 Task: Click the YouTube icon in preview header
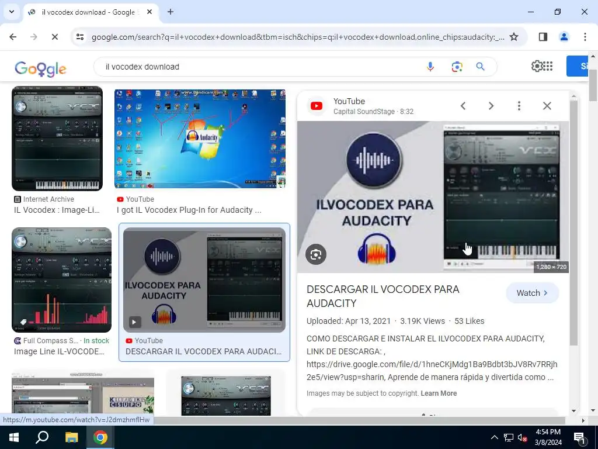point(317,106)
